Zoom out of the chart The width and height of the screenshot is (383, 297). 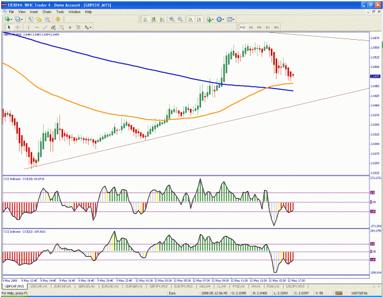180,19
